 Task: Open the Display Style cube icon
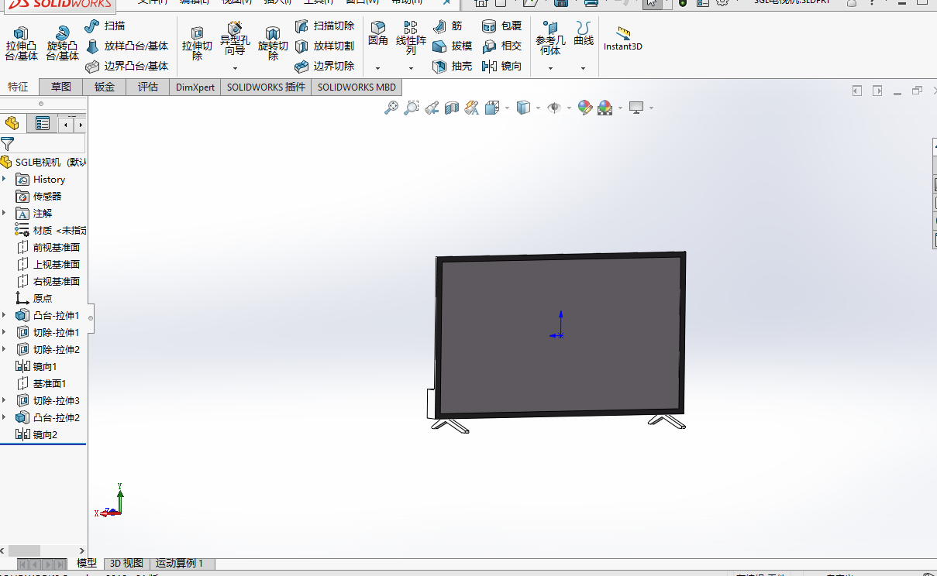coord(523,108)
